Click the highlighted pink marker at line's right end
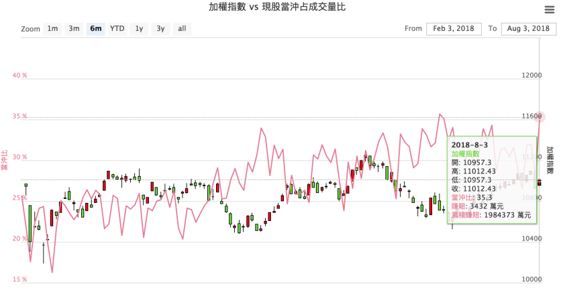Screen dimensions: 563x288 pos(540,117)
